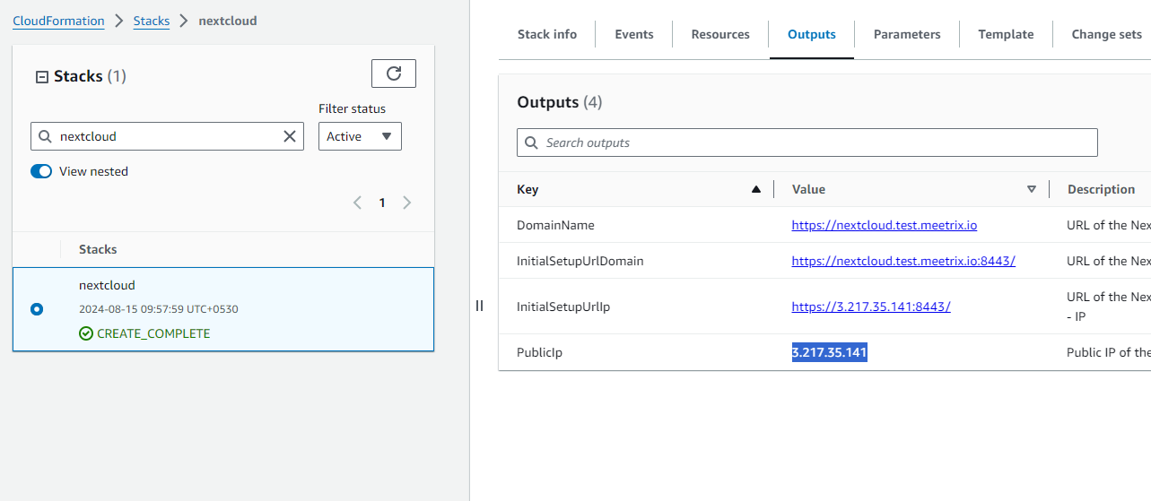The height and width of the screenshot is (501, 1151).
Task: Click the Search outputs field
Action: pos(807,143)
